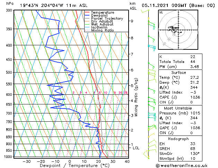This screenshot has width=218, height=168.
Task: Click the surface Dewp value 21.2
Action: (195, 83)
